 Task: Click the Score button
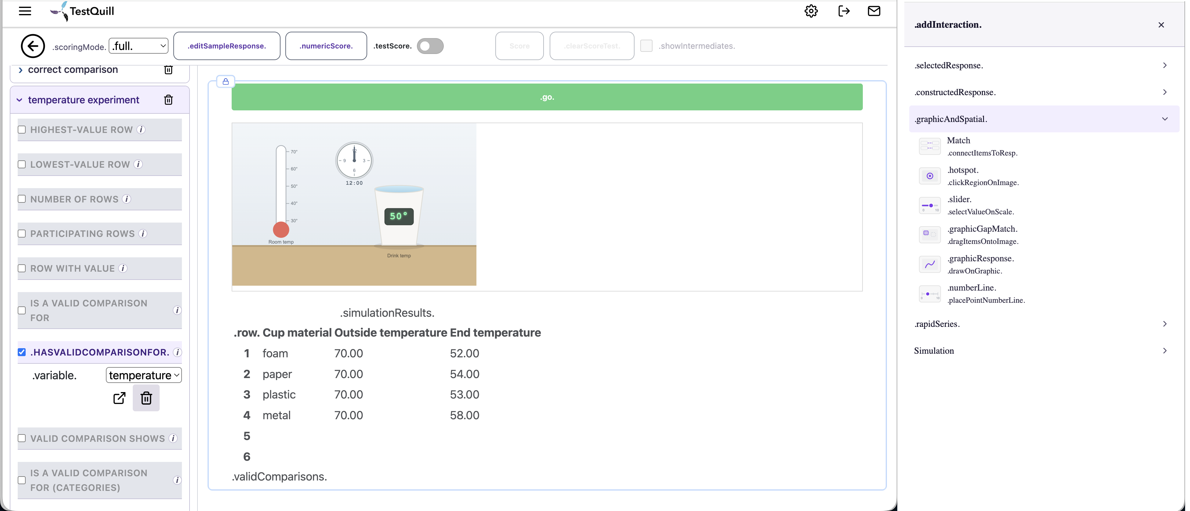click(x=519, y=46)
